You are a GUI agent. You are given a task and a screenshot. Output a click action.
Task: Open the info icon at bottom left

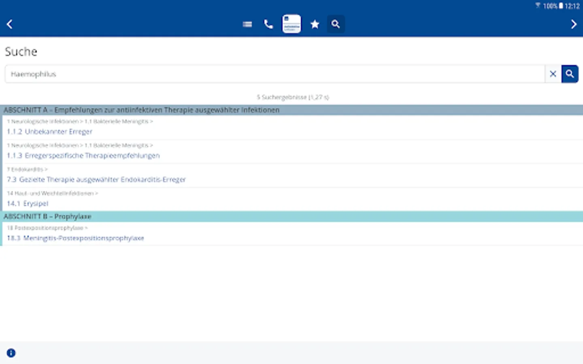pyautogui.click(x=11, y=353)
